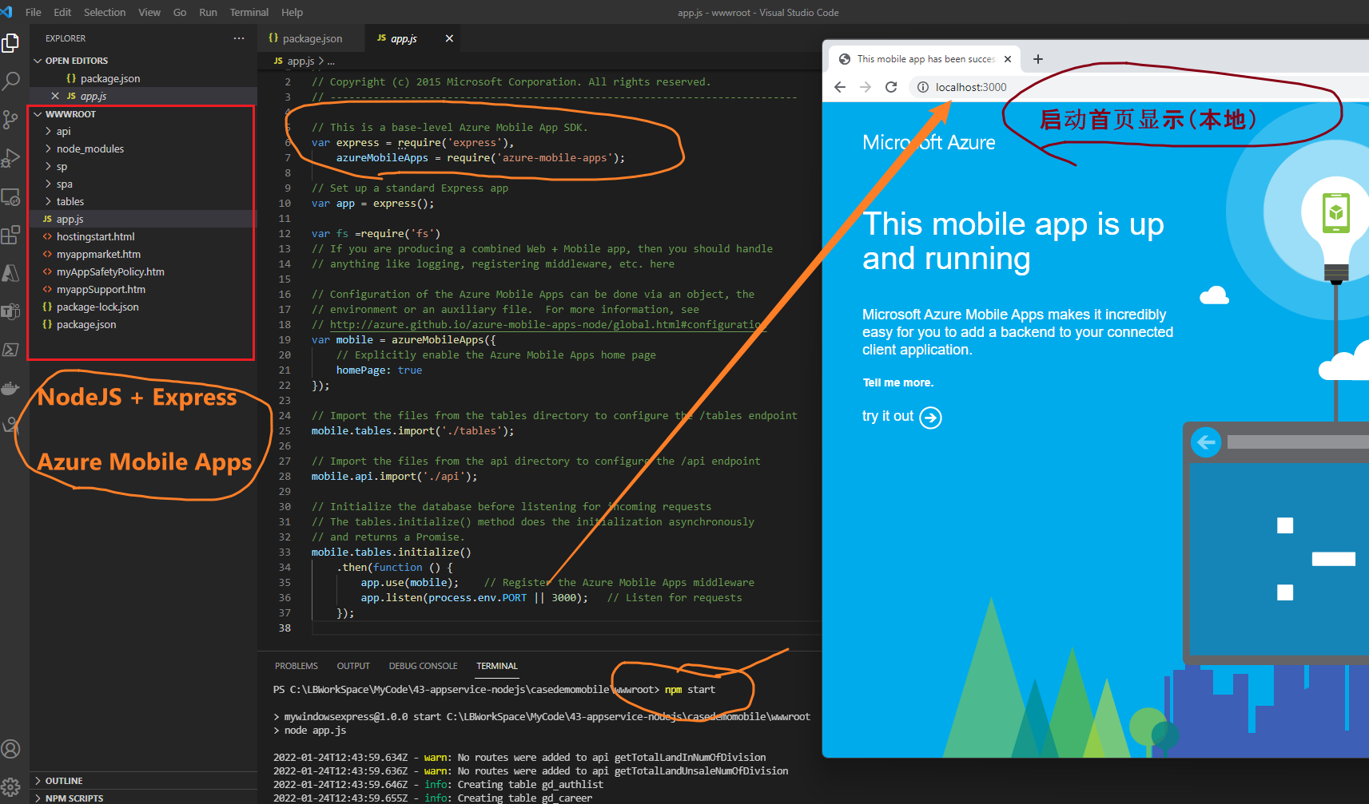Viewport: 1369px width, 804px height.
Task: Open hostingstart.html in the file tree
Action: (x=95, y=237)
